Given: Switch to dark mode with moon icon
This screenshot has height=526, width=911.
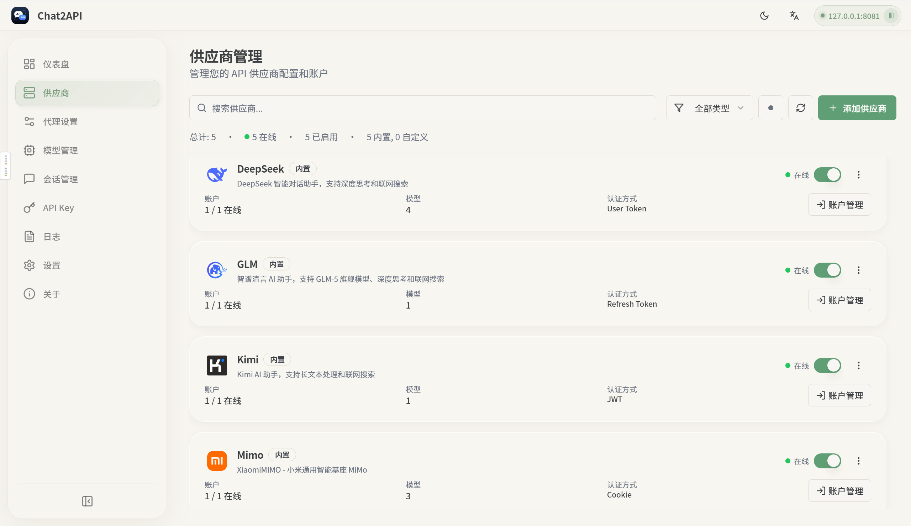Looking at the screenshot, I should [764, 16].
